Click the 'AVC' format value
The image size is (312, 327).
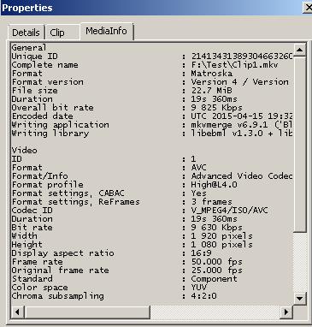[198, 168]
